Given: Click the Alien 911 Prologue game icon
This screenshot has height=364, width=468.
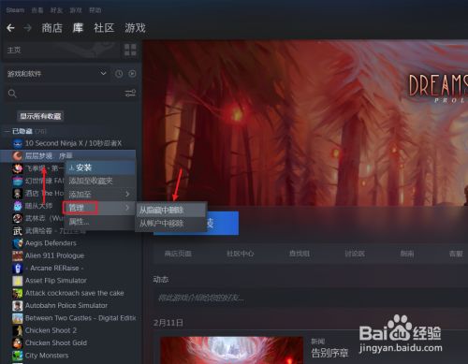Looking at the screenshot, I should coord(18,255).
